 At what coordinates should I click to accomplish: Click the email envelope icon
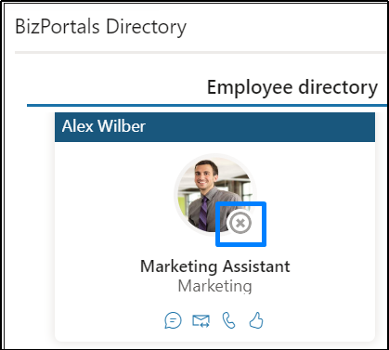[201, 321]
